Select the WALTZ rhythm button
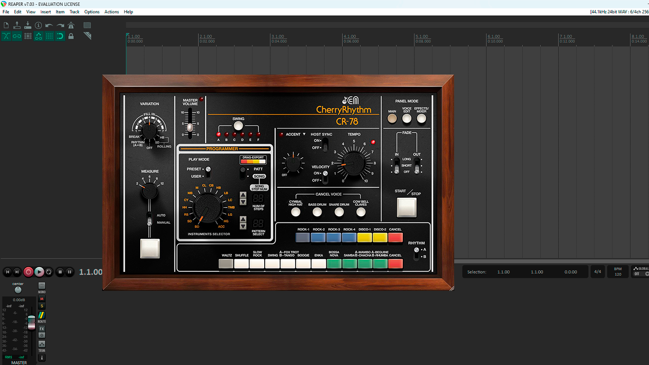649x365 pixels. pyautogui.click(x=226, y=264)
